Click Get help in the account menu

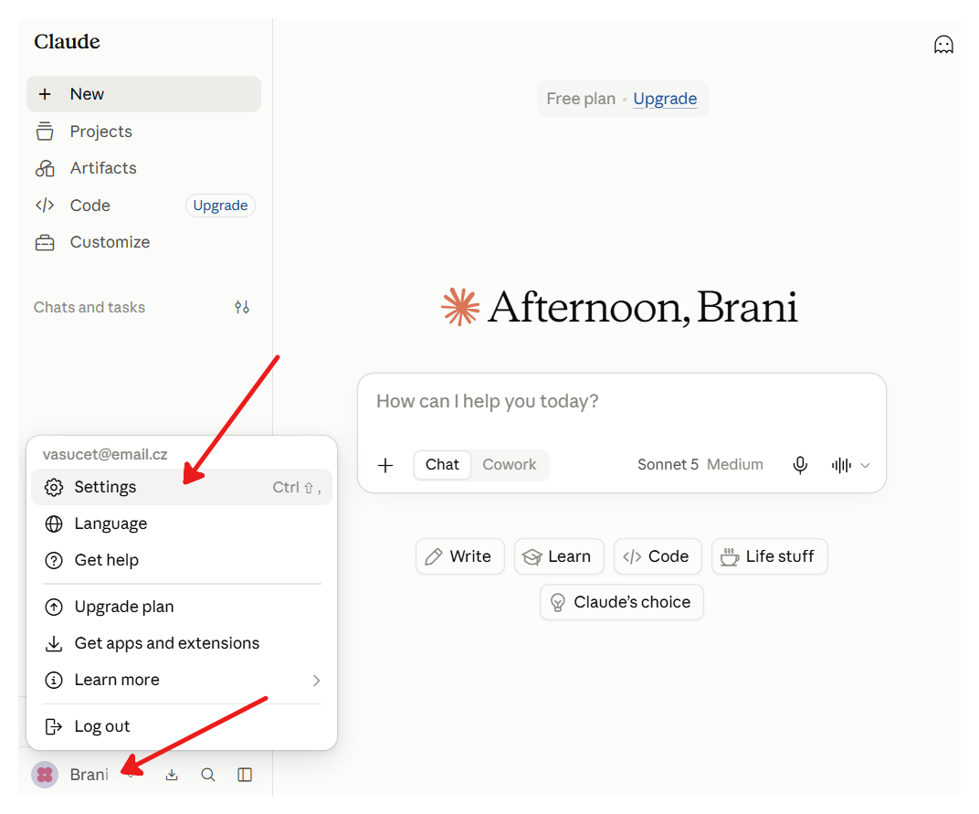click(181, 560)
